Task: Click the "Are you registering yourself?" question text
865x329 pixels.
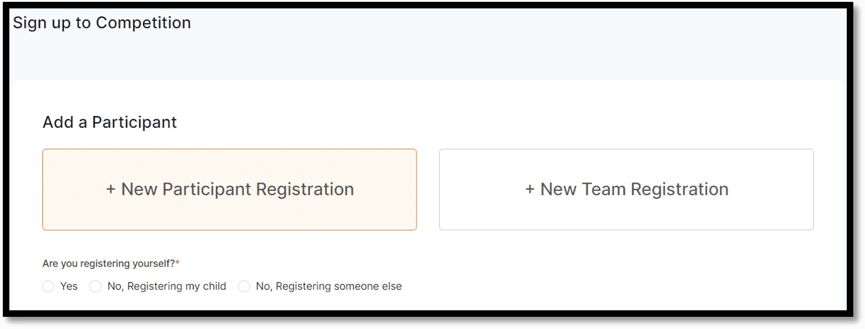Action: point(108,264)
